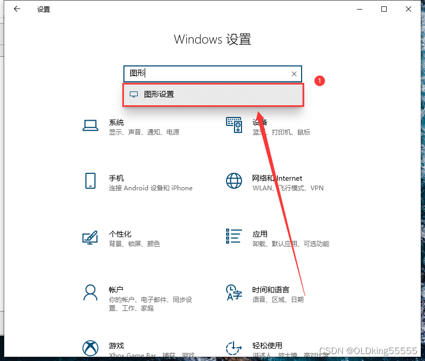Close the 设置 window
The width and height of the screenshot is (425, 361).
tap(409, 9)
